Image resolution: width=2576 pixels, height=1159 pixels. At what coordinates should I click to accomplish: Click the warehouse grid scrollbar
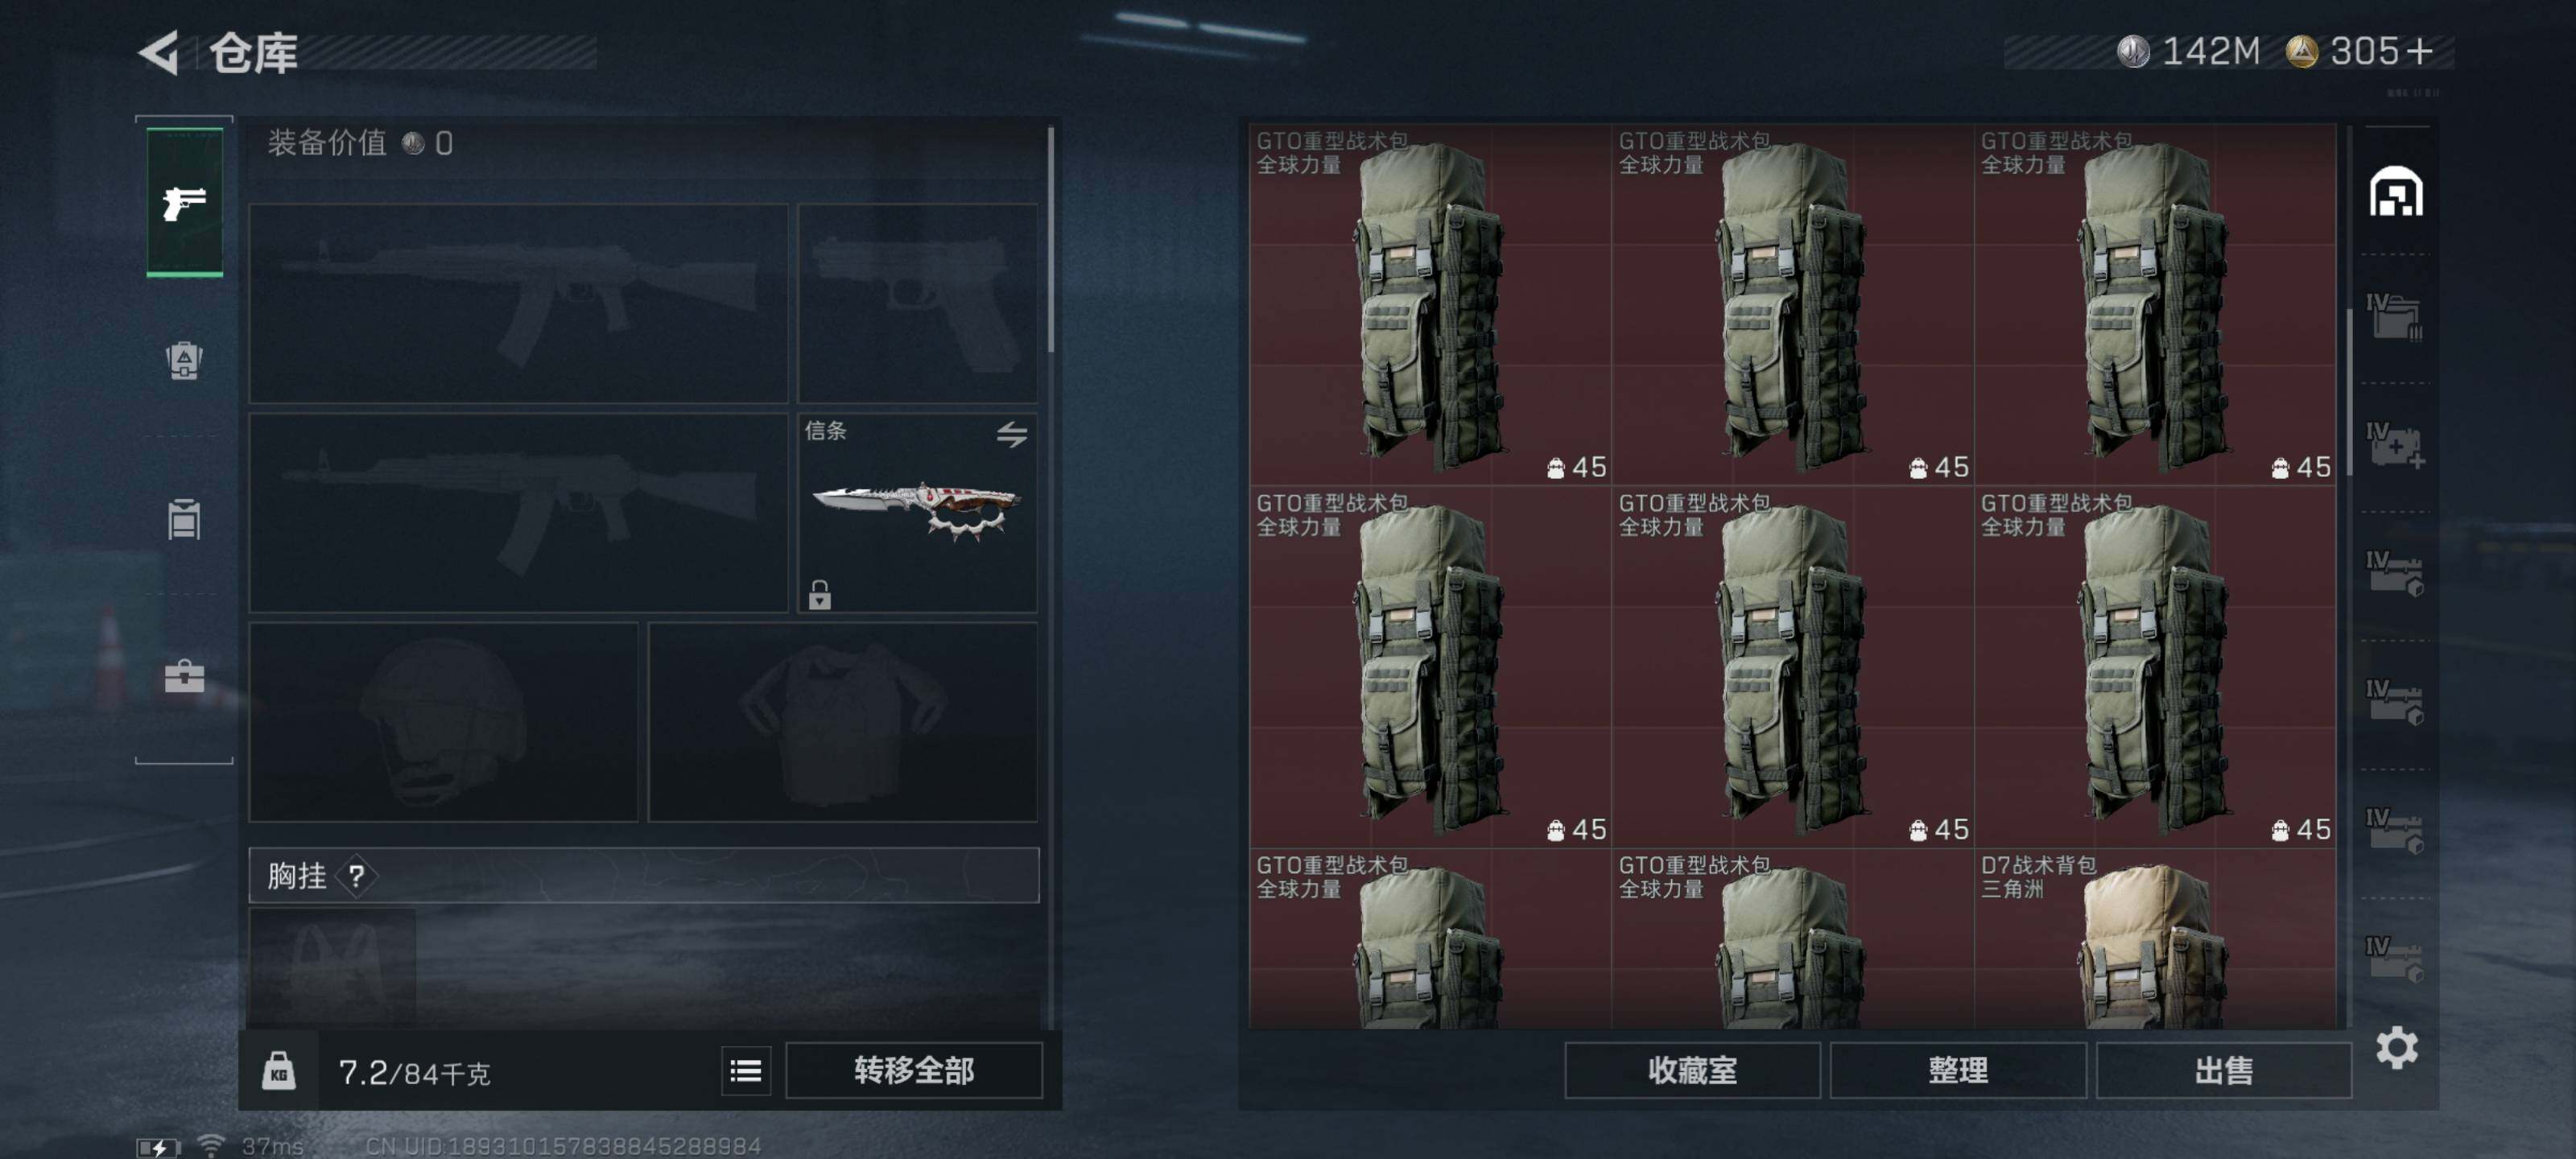(x=2349, y=391)
